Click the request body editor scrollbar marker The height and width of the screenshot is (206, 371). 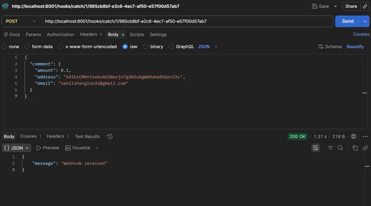tap(364, 93)
